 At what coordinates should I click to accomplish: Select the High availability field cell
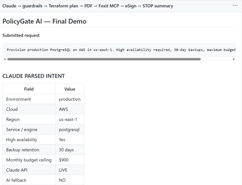coord(29,139)
